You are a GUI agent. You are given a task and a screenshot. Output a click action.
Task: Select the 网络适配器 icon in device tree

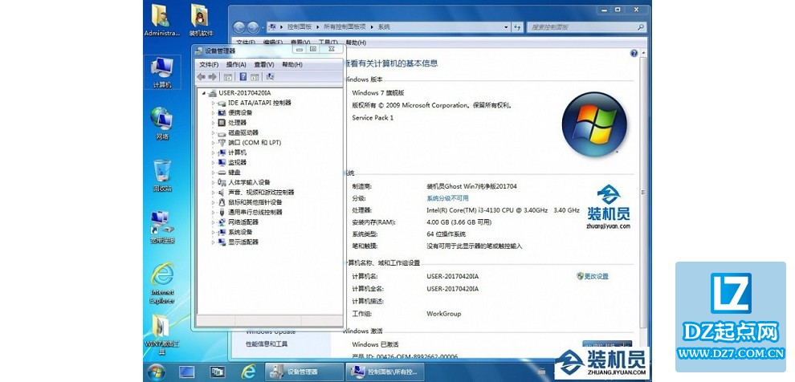click(x=222, y=222)
